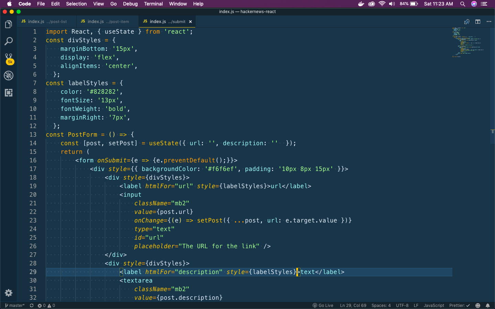
Task: Open Spotlight search magnifier
Action: point(463,4)
